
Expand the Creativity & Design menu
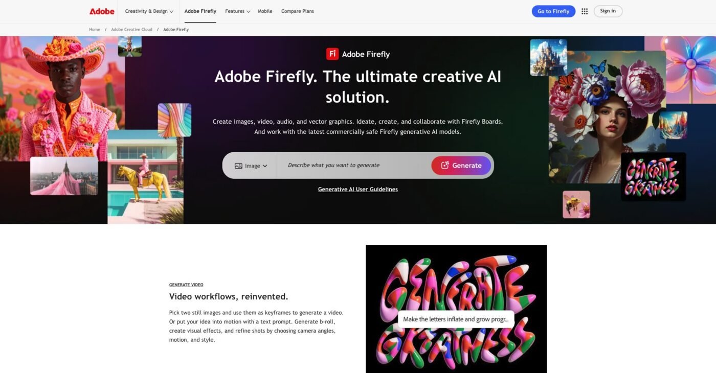tap(149, 11)
